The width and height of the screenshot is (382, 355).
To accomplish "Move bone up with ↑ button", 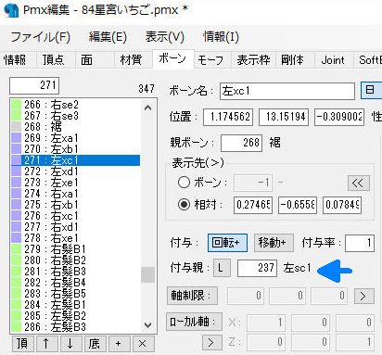I will (46, 344).
